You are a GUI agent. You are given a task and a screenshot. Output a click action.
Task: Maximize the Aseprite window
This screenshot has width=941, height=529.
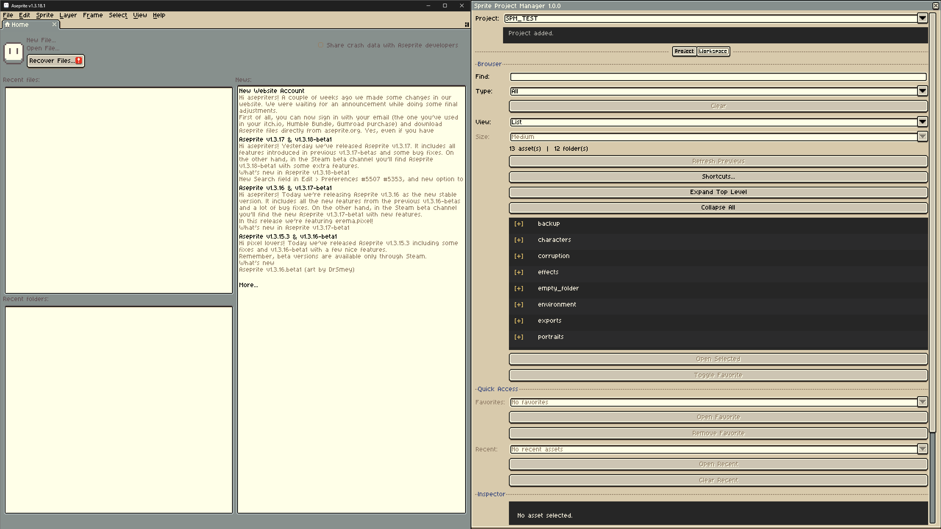coord(445,6)
